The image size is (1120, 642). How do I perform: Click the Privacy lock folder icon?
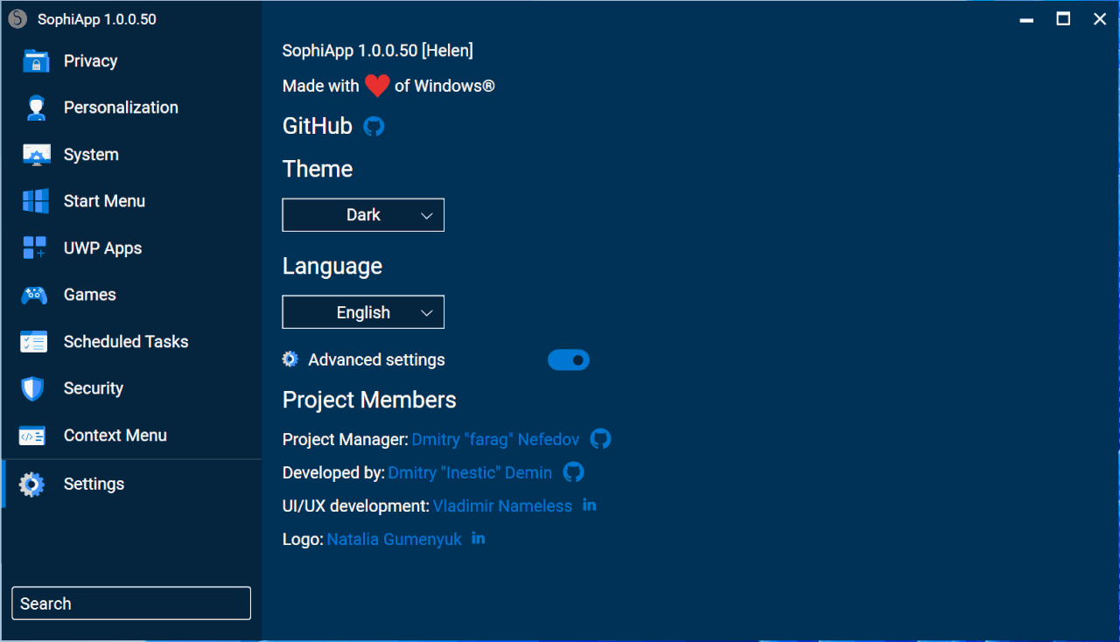[35, 61]
